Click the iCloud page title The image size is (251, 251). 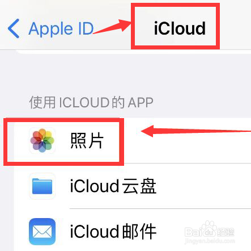pyautogui.click(x=180, y=28)
